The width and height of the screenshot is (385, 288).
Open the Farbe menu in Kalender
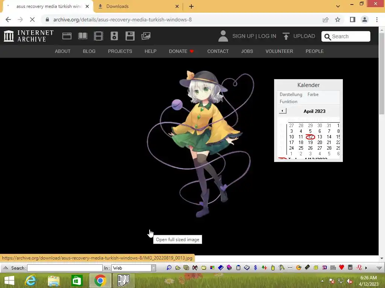pyautogui.click(x=313, y=94)
